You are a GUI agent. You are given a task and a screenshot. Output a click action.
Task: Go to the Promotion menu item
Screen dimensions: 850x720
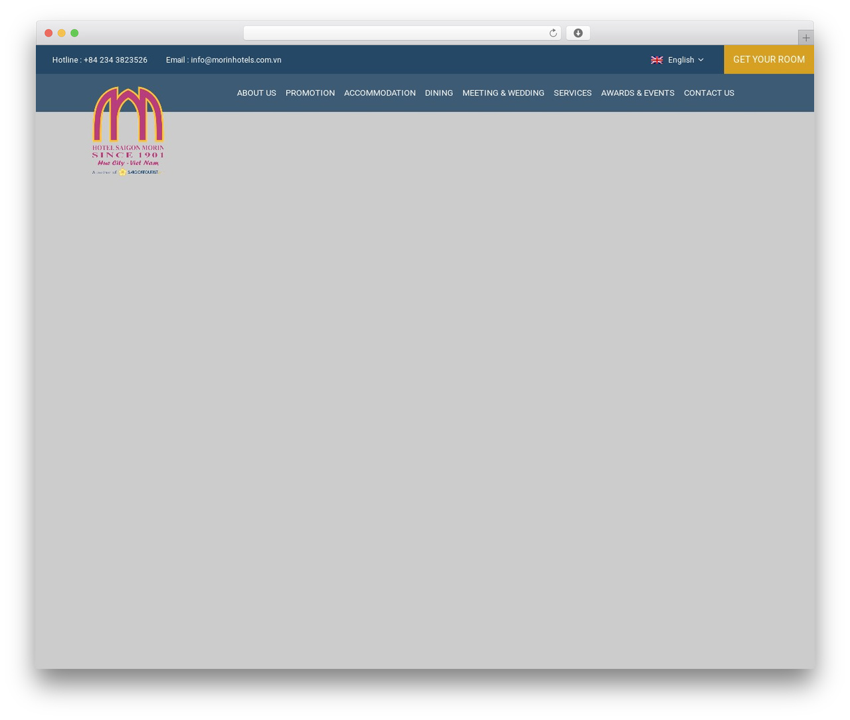coord(310,93)
